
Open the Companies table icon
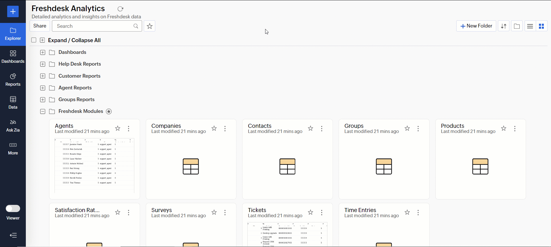coord(191,166)
